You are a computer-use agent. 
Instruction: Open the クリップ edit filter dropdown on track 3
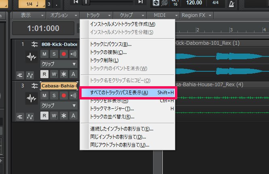tap(59, 105)
